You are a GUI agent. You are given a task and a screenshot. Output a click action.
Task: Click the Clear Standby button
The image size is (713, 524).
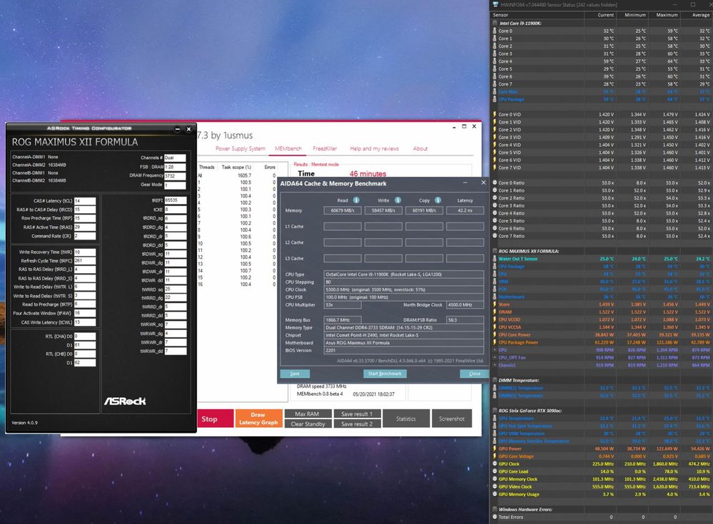(x=308, y=423)
